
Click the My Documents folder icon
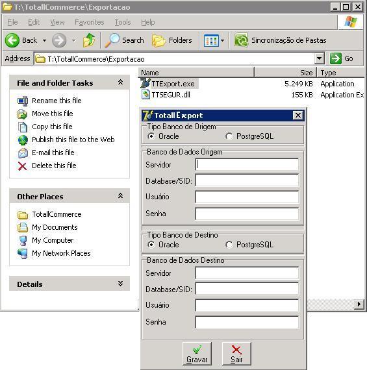23,227
